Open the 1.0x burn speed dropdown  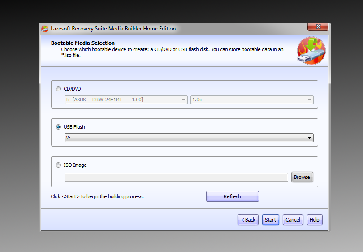coord(252,100)
